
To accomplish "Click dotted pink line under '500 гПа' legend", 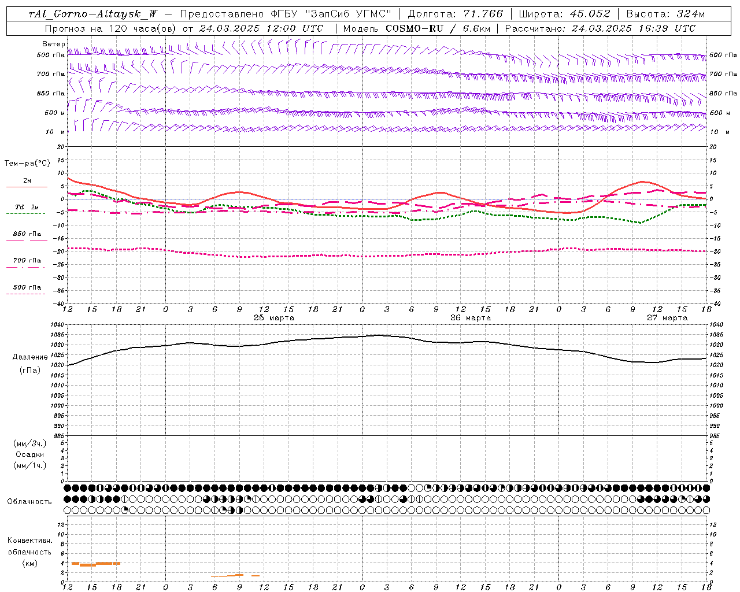I will (x=25, y=294).
